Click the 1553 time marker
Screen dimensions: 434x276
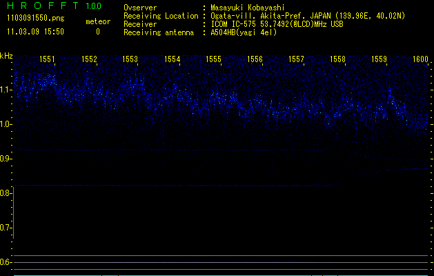pos(130,59)
